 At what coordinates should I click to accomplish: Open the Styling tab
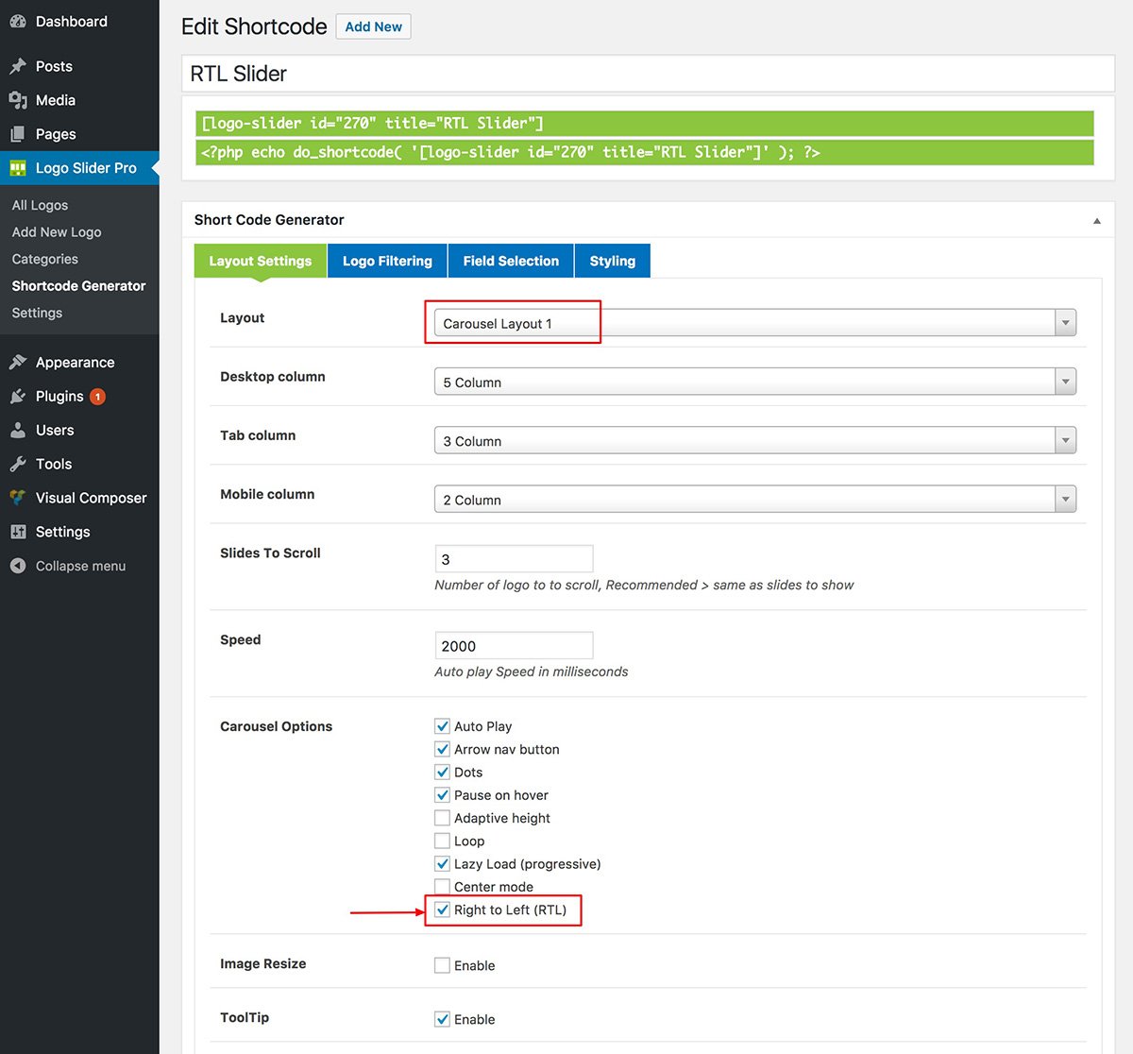613,261
